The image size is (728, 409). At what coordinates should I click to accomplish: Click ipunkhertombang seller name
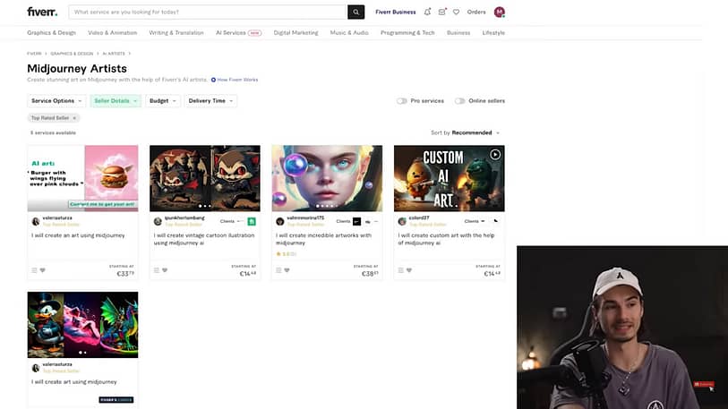(184, 217)
